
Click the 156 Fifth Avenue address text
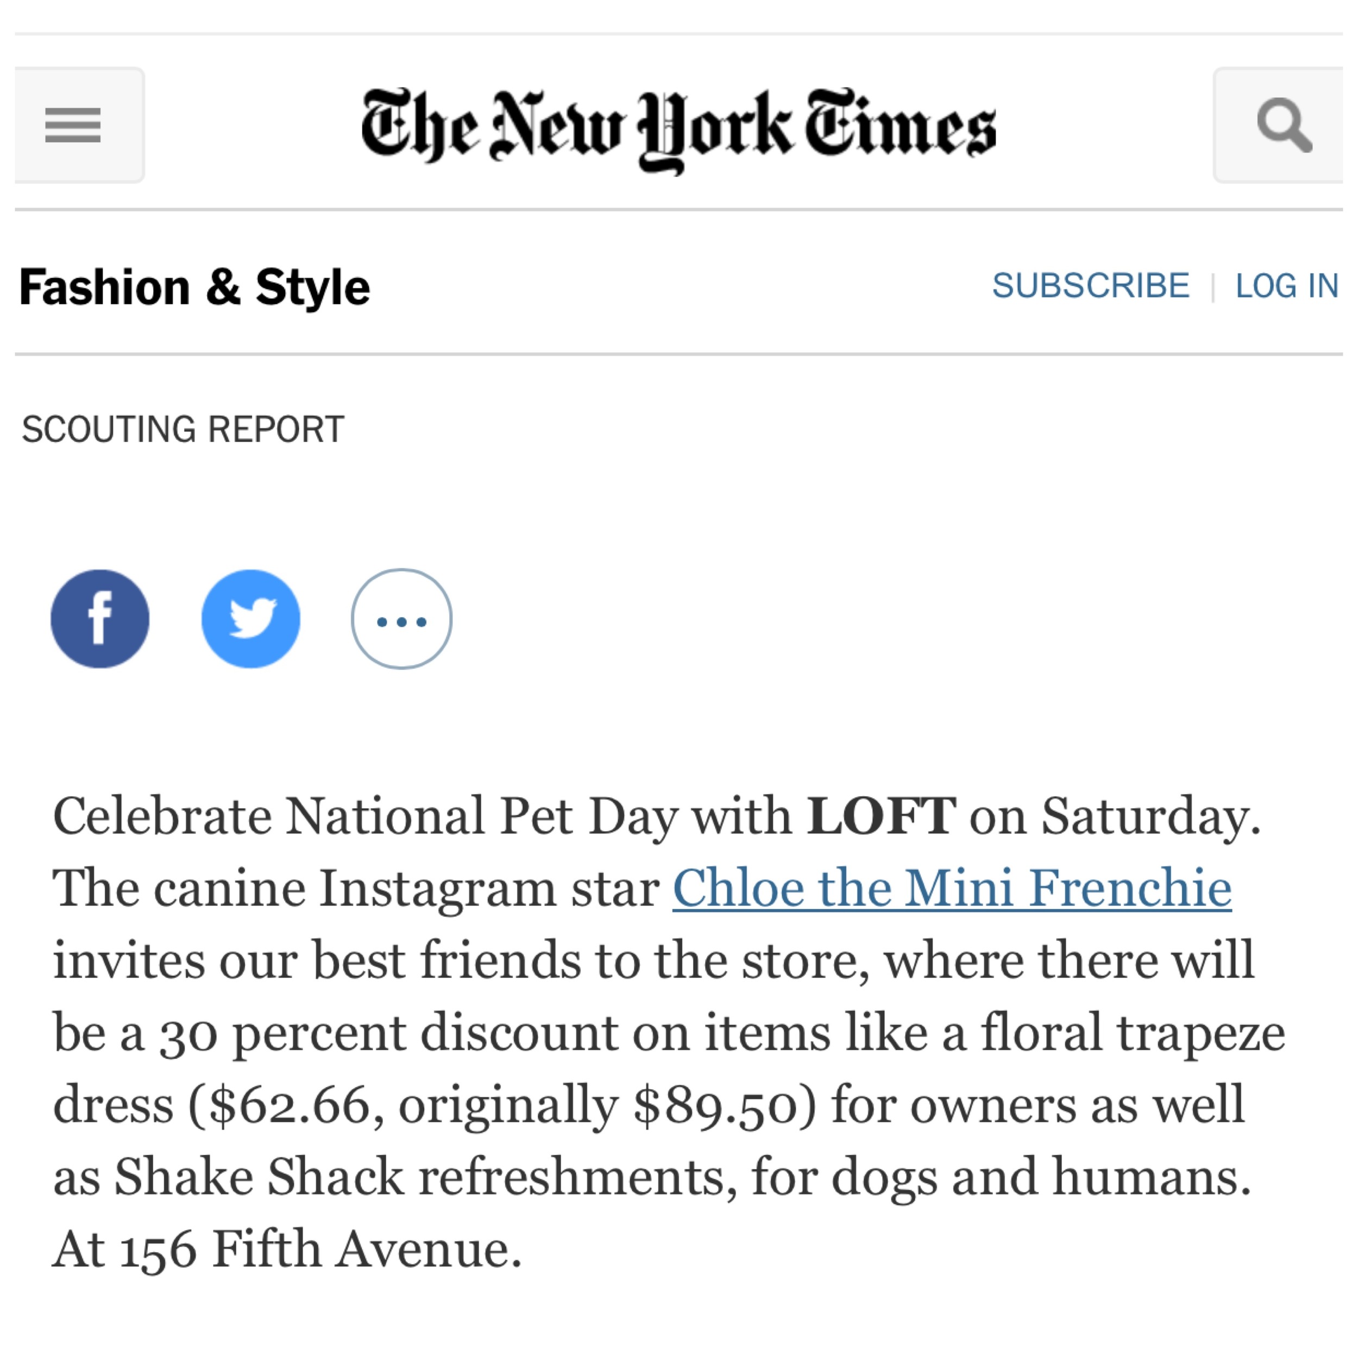pos(320,1249)
